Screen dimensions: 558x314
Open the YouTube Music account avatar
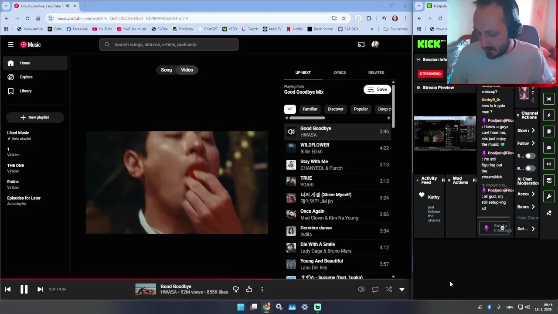[375, 44]
